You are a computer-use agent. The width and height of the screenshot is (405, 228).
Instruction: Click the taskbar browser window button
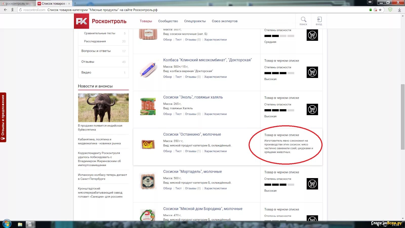(x=30, y=224)
